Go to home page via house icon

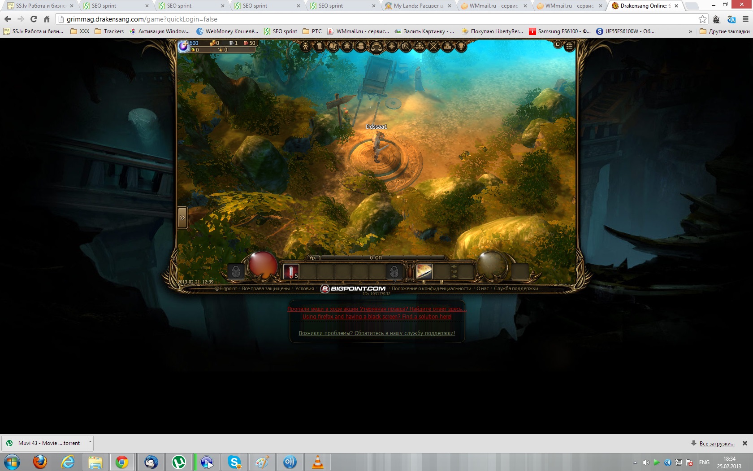[x=47, y=19]
